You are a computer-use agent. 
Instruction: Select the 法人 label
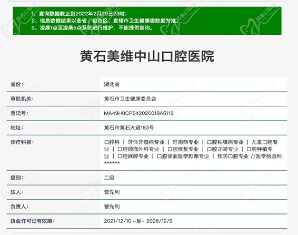pos(17,192)
